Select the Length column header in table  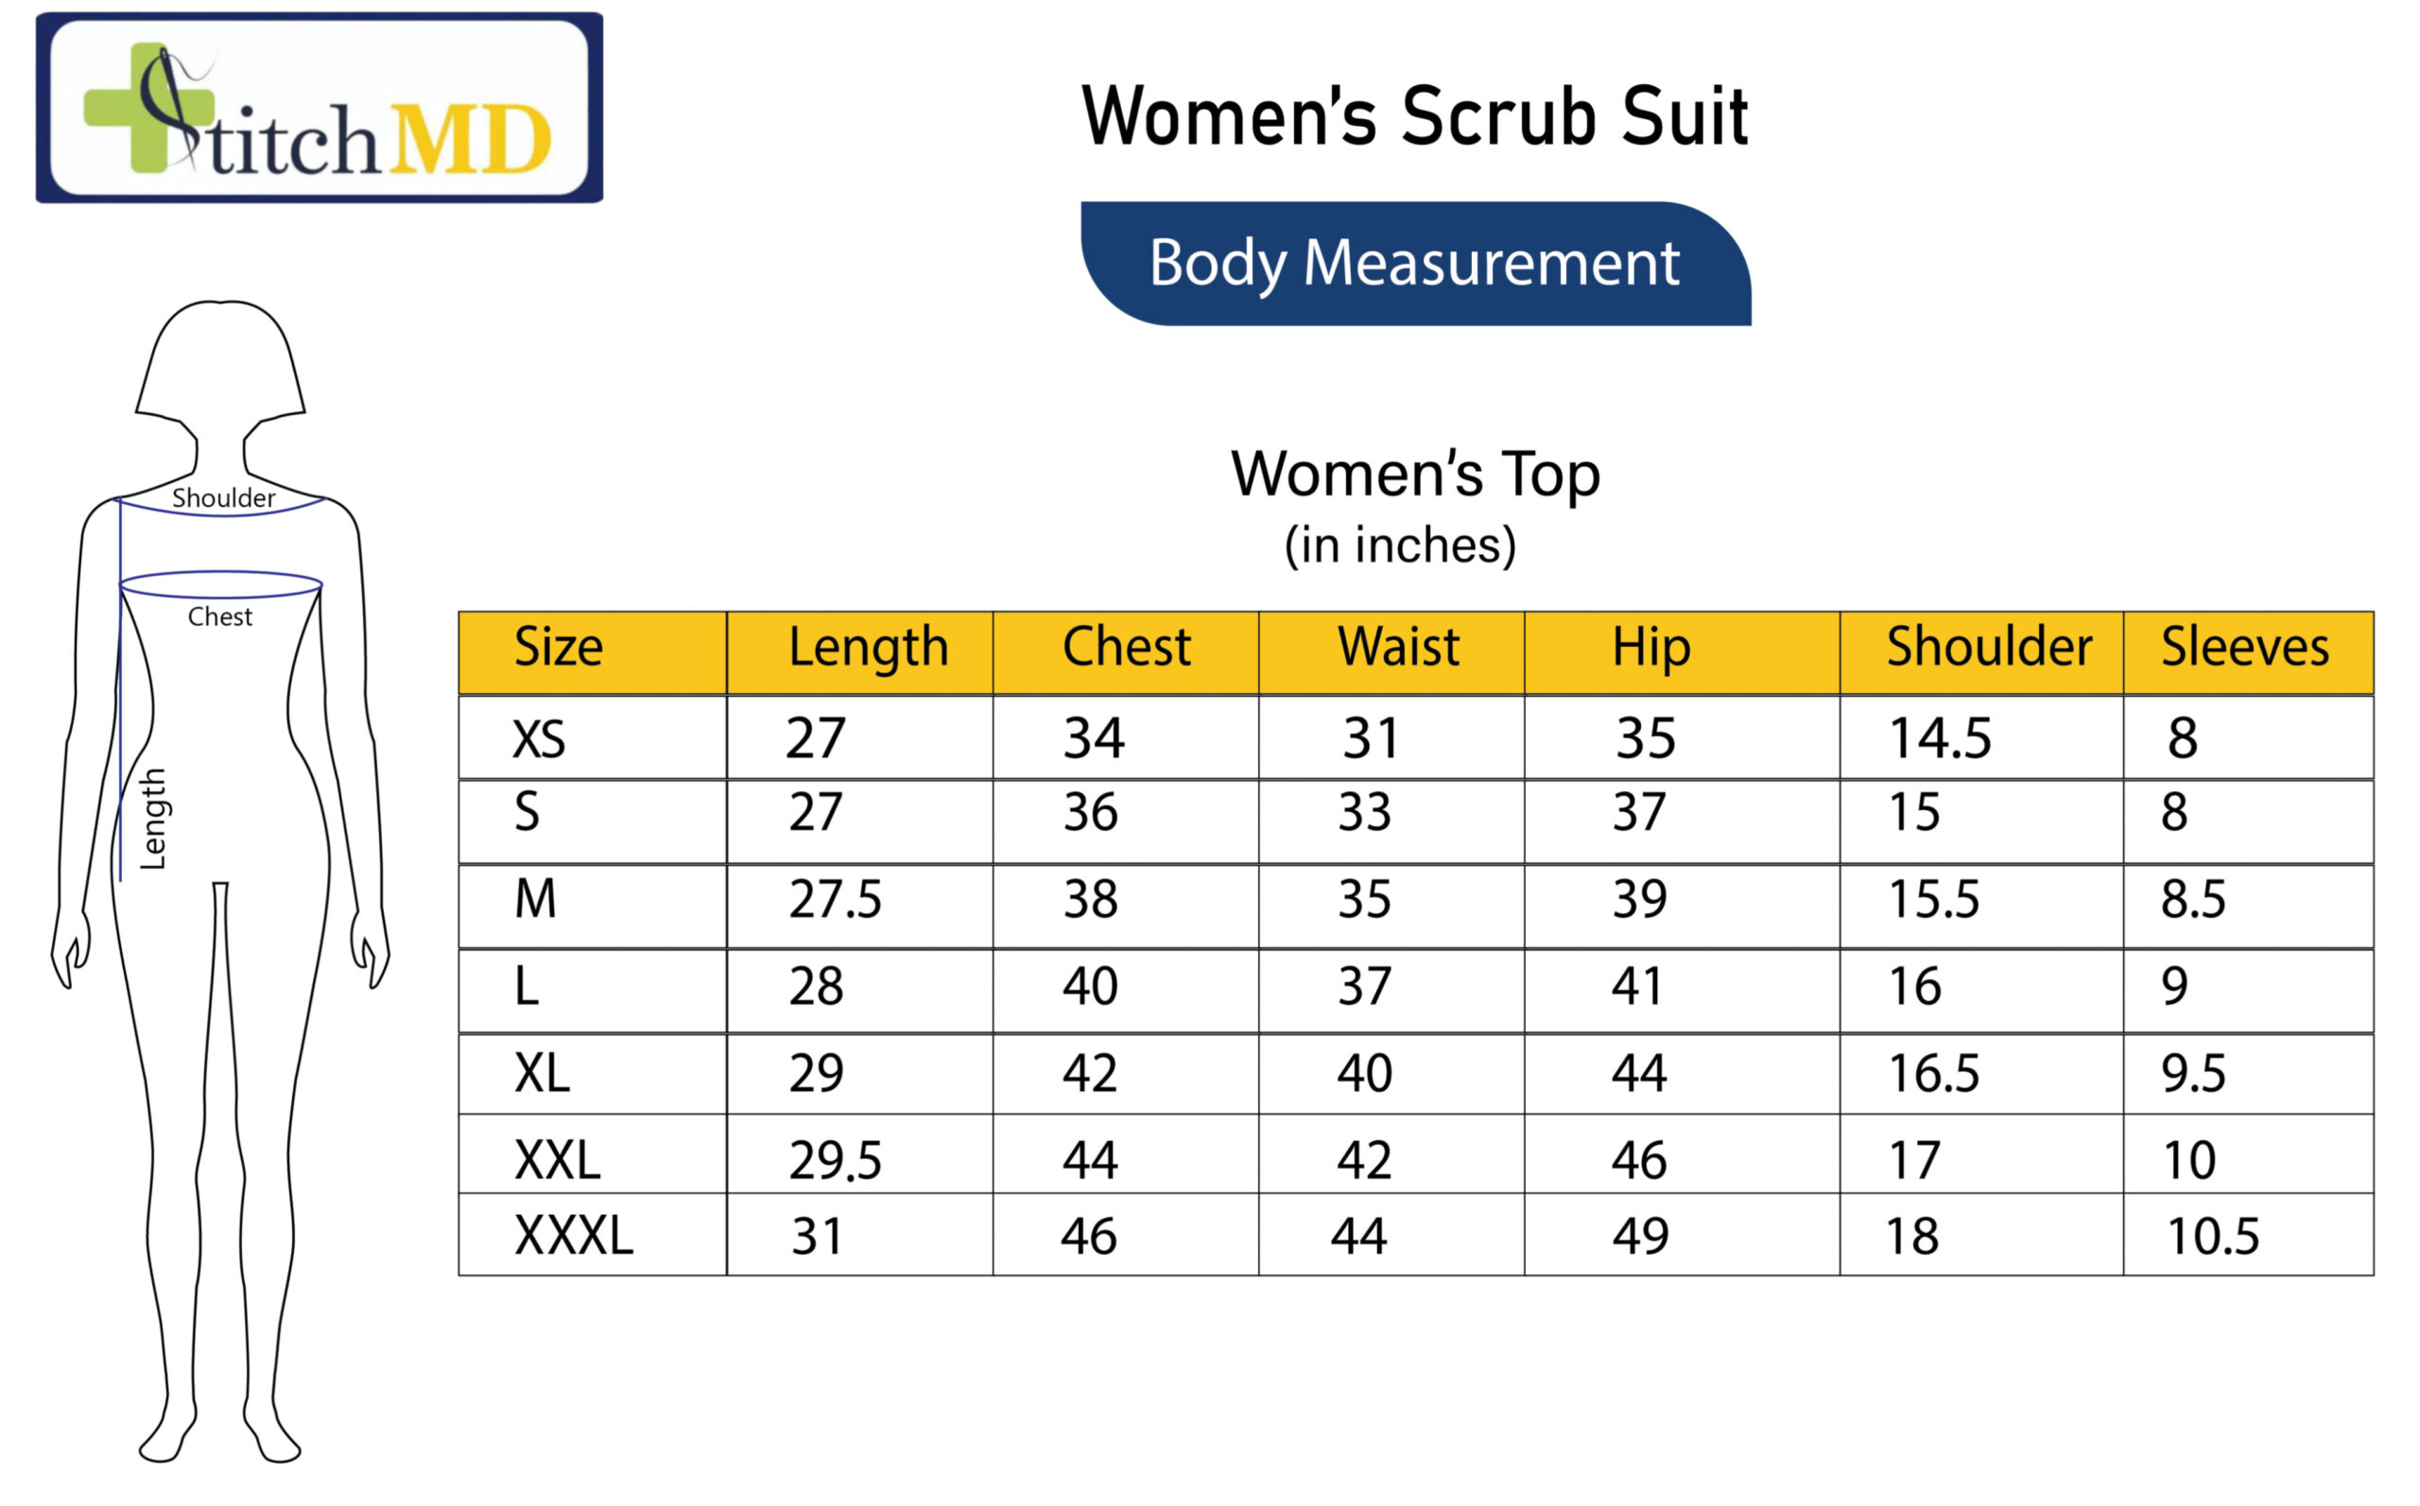(868, 648)
